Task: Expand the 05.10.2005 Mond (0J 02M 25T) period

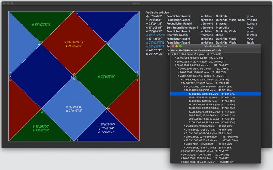Action: 182,151
